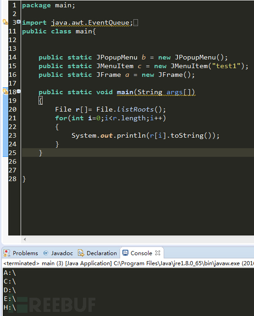This screenshot has height=316, width=254.
Task: Click 'println' on line 23
Action: tap(131, 136)
